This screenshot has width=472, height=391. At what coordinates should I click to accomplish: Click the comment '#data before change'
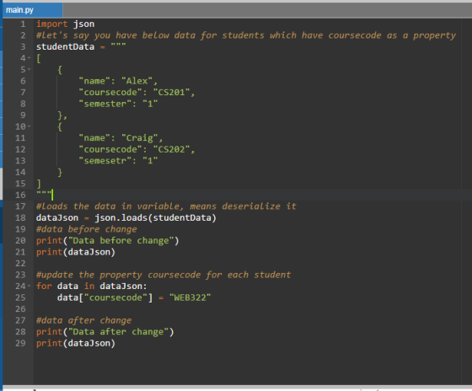tap(87, 229)
